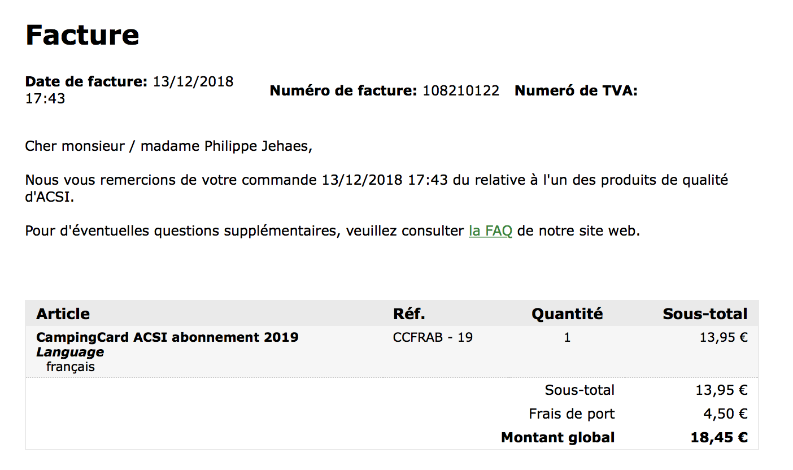Screen dimensions: 793x470
Task: Click the invoice number 108210122
Action: 461,91
